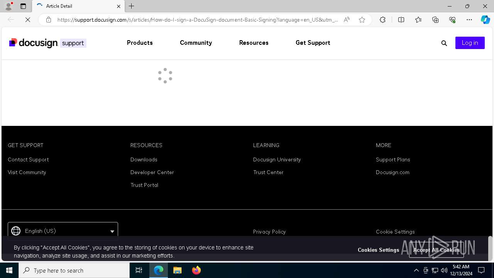Open footer Cookie Settings link
Image resolution: width=494 pixels, height=278 pixels.
coord(395,232)
